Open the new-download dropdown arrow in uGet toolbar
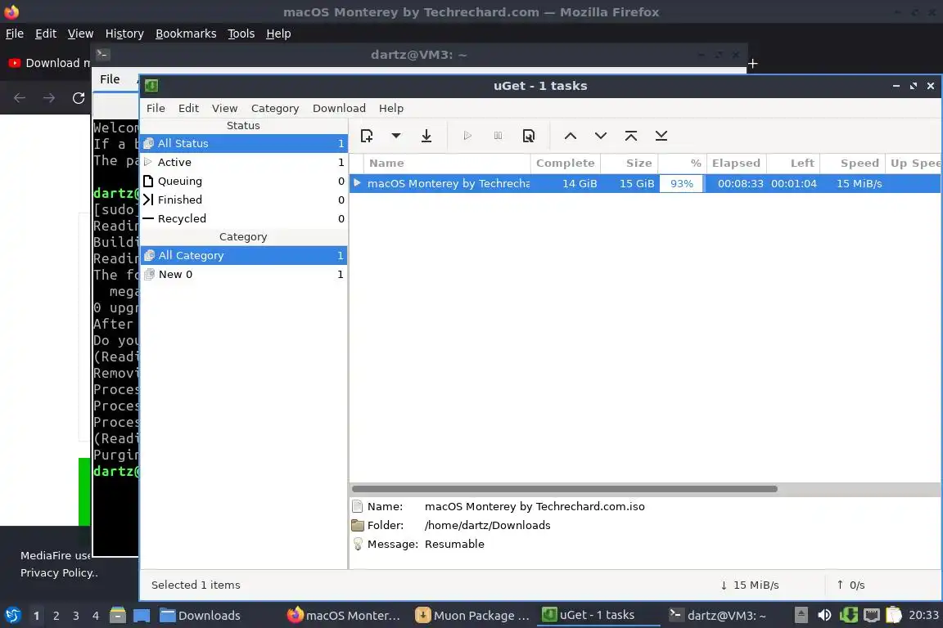Screen dimensions: 943x628 coord(395,136)
